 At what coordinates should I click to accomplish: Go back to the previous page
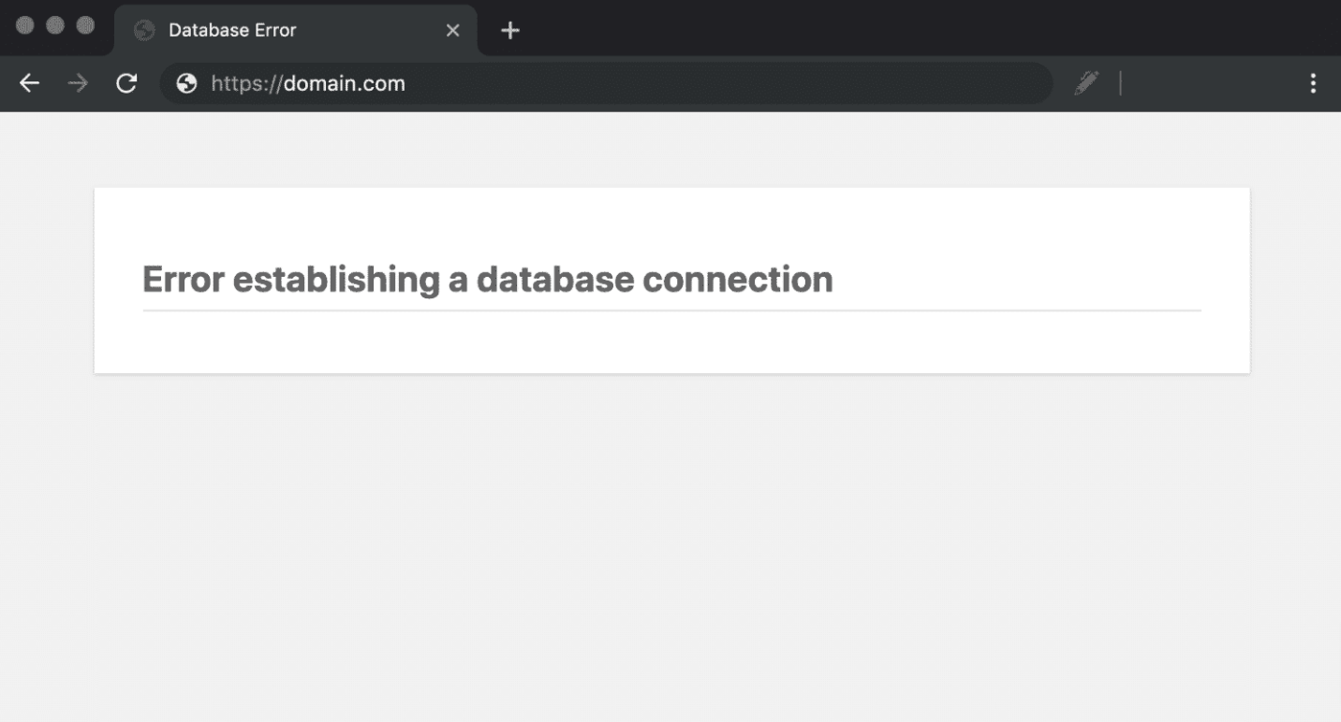click(29, 83)
